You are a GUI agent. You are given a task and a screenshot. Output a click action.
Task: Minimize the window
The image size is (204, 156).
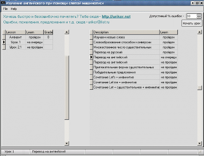pos(193,3)
